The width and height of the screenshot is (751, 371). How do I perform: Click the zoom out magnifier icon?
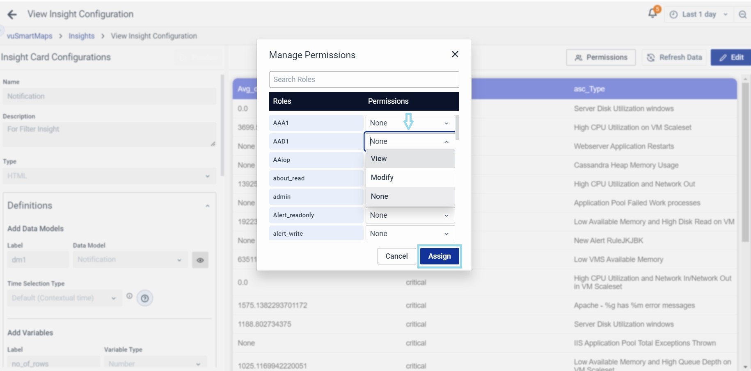pyautogui.click(x=742, y=14)
